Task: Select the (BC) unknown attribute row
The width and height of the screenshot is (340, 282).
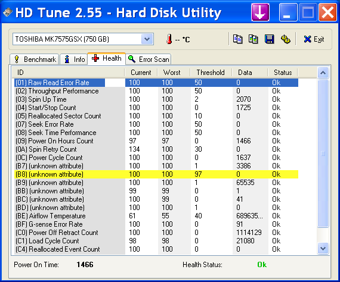Action: [156, 199]
